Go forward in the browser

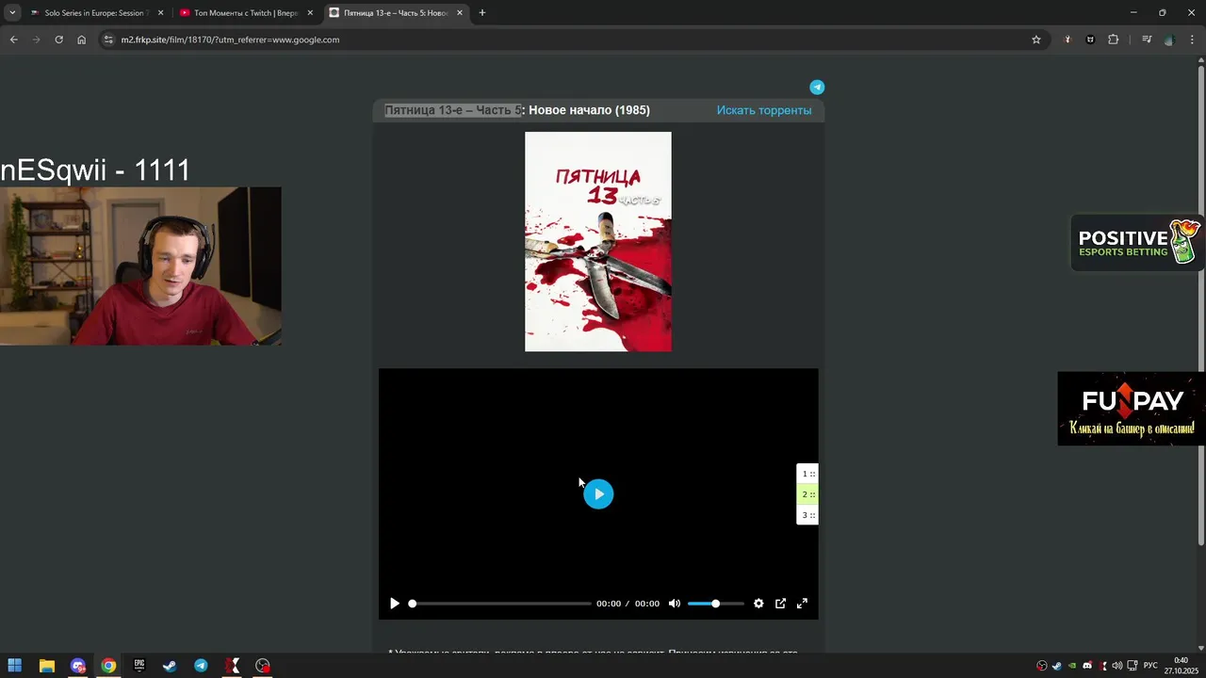[36, 40]
